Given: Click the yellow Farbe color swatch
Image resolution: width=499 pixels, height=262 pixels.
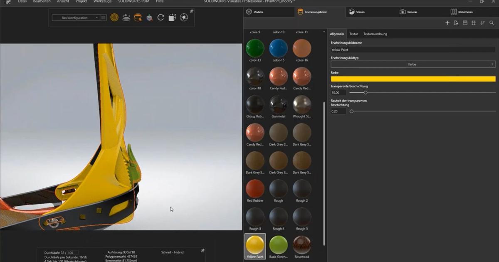Looking at the screenshot, I should click(413, 79).
